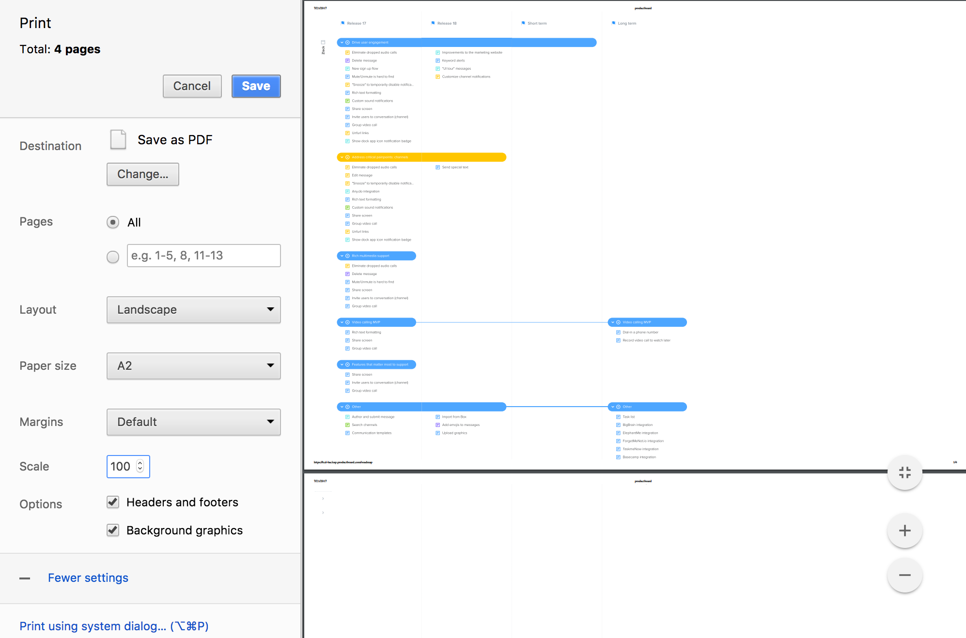Click the right Video calling MVP bar
The height and width of the screenshot is (638, 966).
point(647,322)
